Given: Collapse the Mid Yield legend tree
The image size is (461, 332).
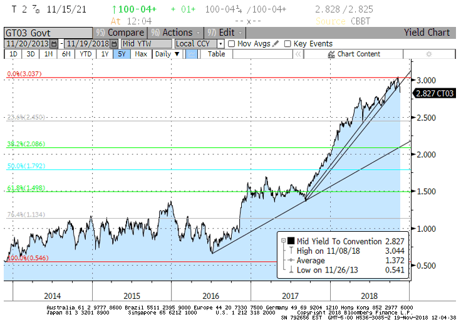Looking at the screenshot, I should click(x=283, y=241).
